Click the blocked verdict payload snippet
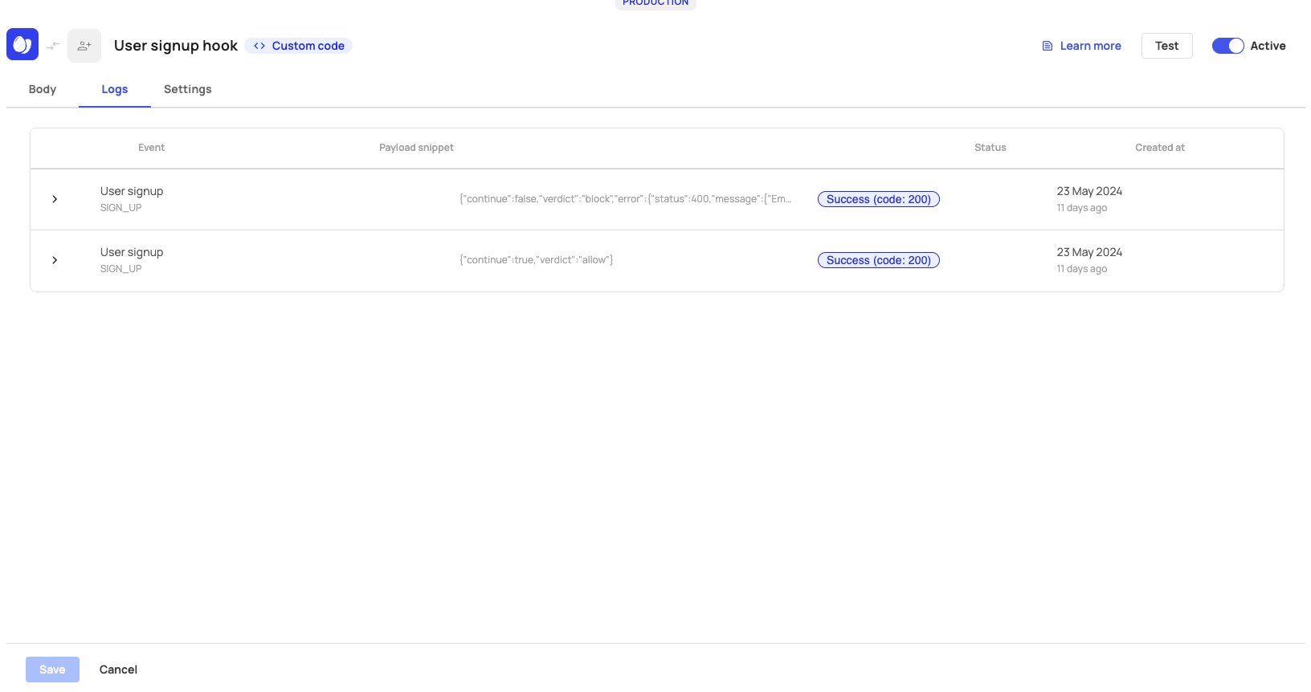Image resolution: width=1311 pixels, height=692 pixels. pyautogui.click(x=625, y=199)
